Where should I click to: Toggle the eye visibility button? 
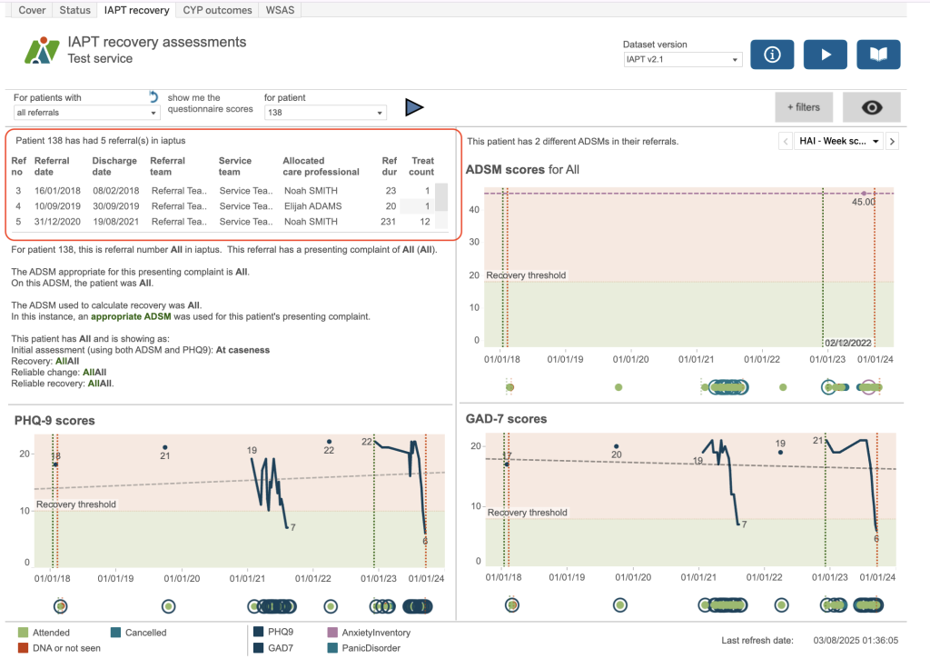[x=871, y=107]
